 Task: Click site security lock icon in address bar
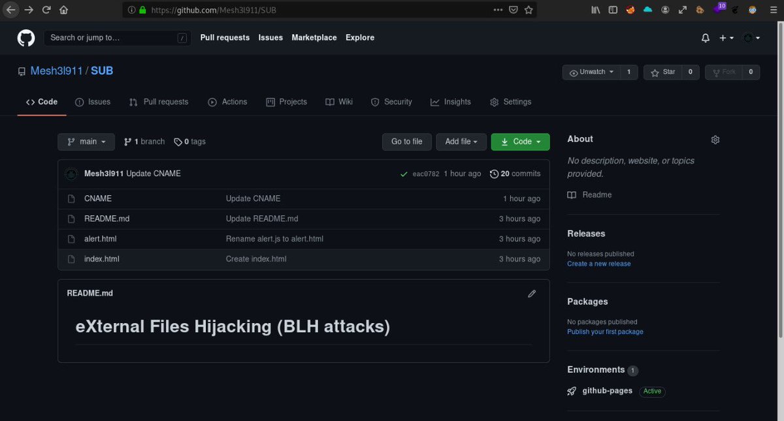142,10
